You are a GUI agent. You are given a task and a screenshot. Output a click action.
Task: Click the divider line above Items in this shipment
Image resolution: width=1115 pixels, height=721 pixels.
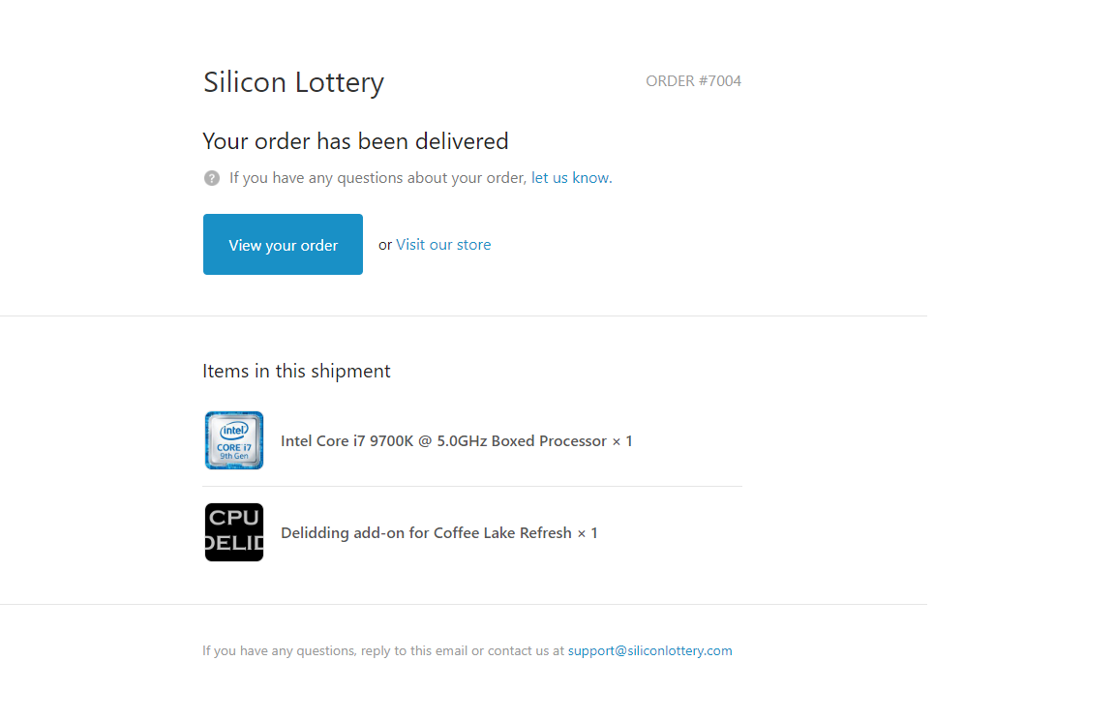tap(464, 315)
